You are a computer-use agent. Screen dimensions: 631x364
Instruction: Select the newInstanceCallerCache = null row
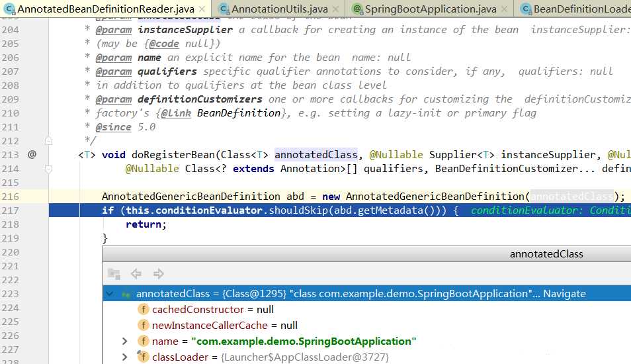click(x=367, y=326)
